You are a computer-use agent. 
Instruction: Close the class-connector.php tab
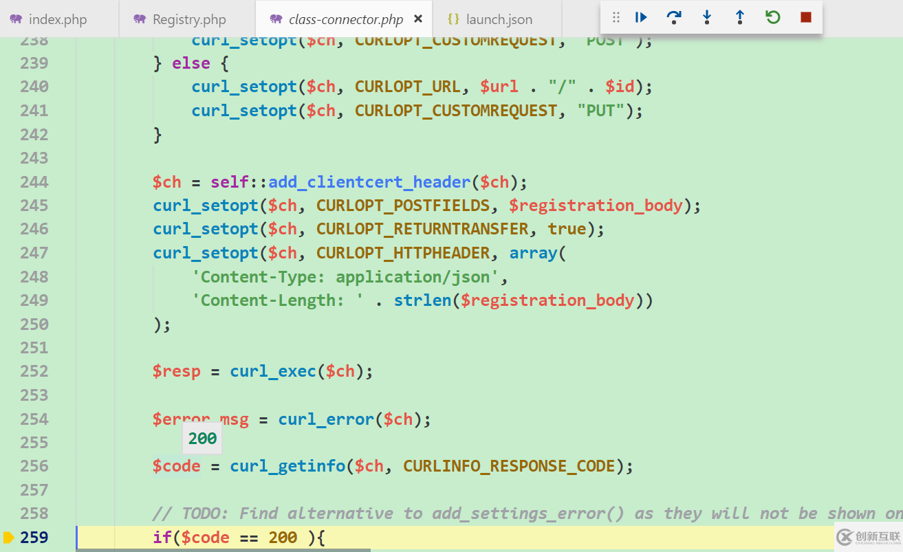tap(417, 19)
